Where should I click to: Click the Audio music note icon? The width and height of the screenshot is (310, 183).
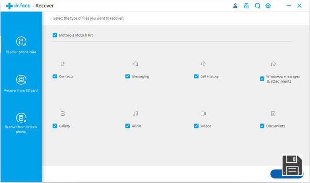(x=136, y=113)
